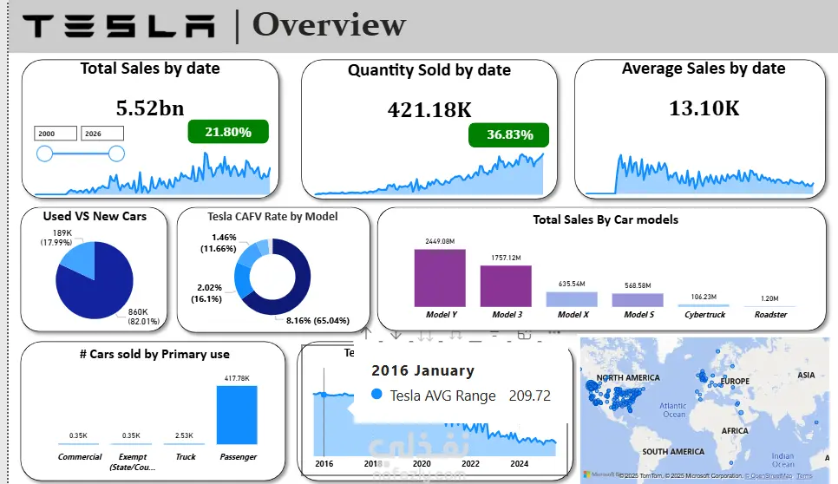Select the Model X sales bar
Image resolution: width=838 pixels, height=484 pixels.
[x=572, y=299]
